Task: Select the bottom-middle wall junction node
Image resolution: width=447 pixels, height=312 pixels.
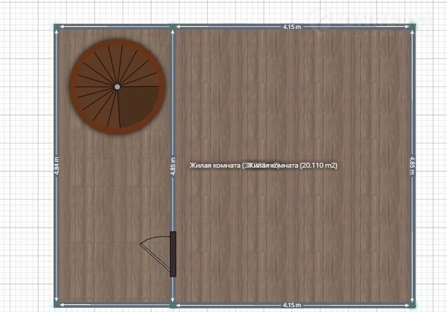Action: click(173, 304)
